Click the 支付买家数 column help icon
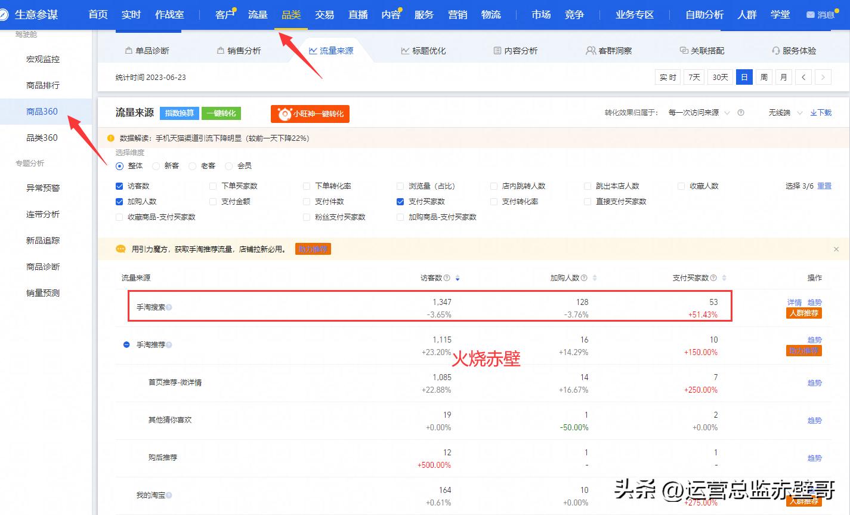This screenshot has width=850, height=515. point(713,278)
